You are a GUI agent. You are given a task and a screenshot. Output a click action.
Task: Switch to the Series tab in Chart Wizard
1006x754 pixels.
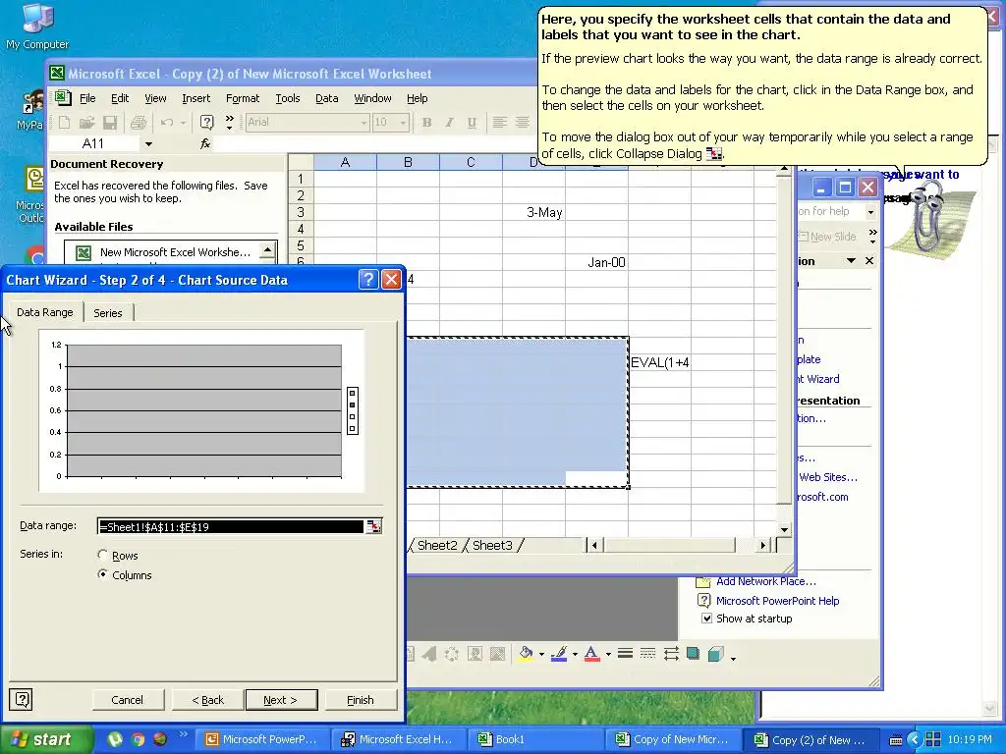[108, 313]
